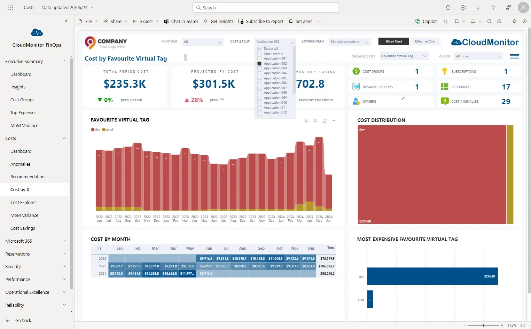This screenshot has width=531, height=329.
Task: Open the File menu
Action: 88,21
